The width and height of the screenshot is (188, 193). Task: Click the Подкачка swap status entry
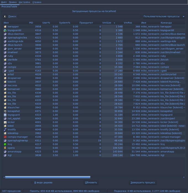click(x=147, y=191)
